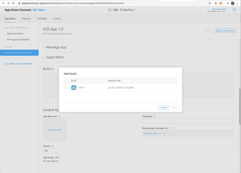Click Choose File for App Store Icon
Viewport: 241px width, 173px height.
point(55,130)
